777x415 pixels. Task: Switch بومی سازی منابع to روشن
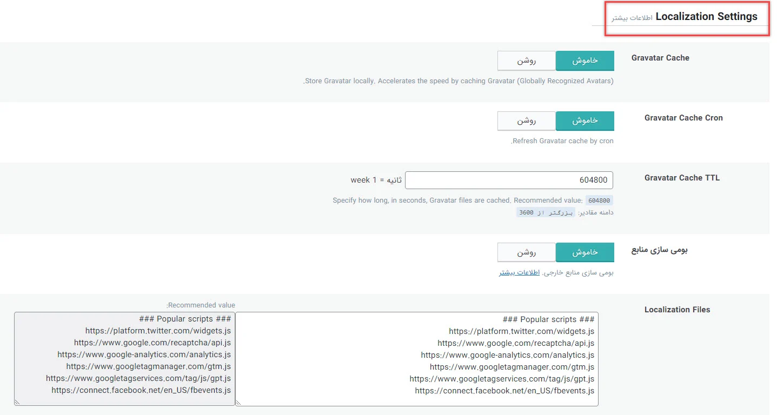tap(527, 252)
